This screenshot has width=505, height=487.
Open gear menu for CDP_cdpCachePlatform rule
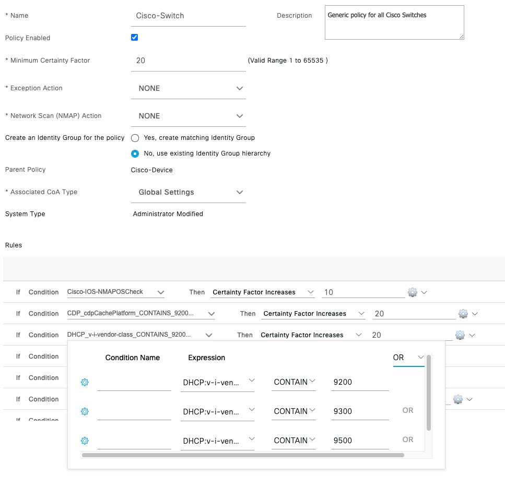pos(463,314)
